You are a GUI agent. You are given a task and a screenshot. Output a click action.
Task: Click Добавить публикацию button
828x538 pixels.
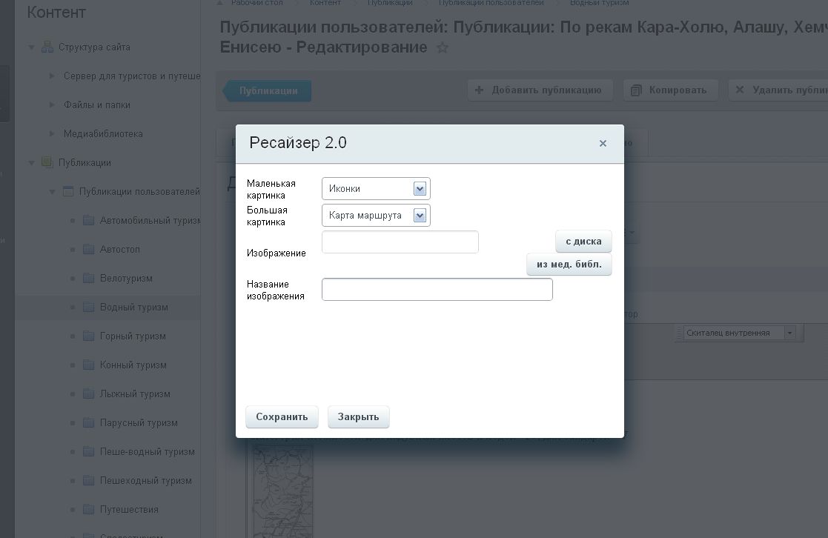tap(540, 90)
